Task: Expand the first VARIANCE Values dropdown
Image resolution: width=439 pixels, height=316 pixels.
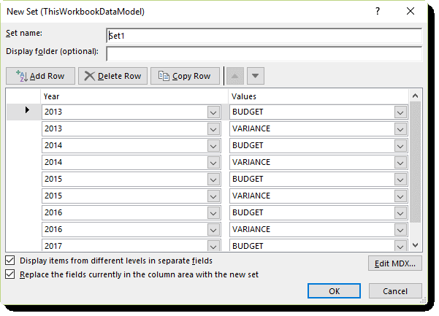Action: pyautogui.click(x=400, y=129)
